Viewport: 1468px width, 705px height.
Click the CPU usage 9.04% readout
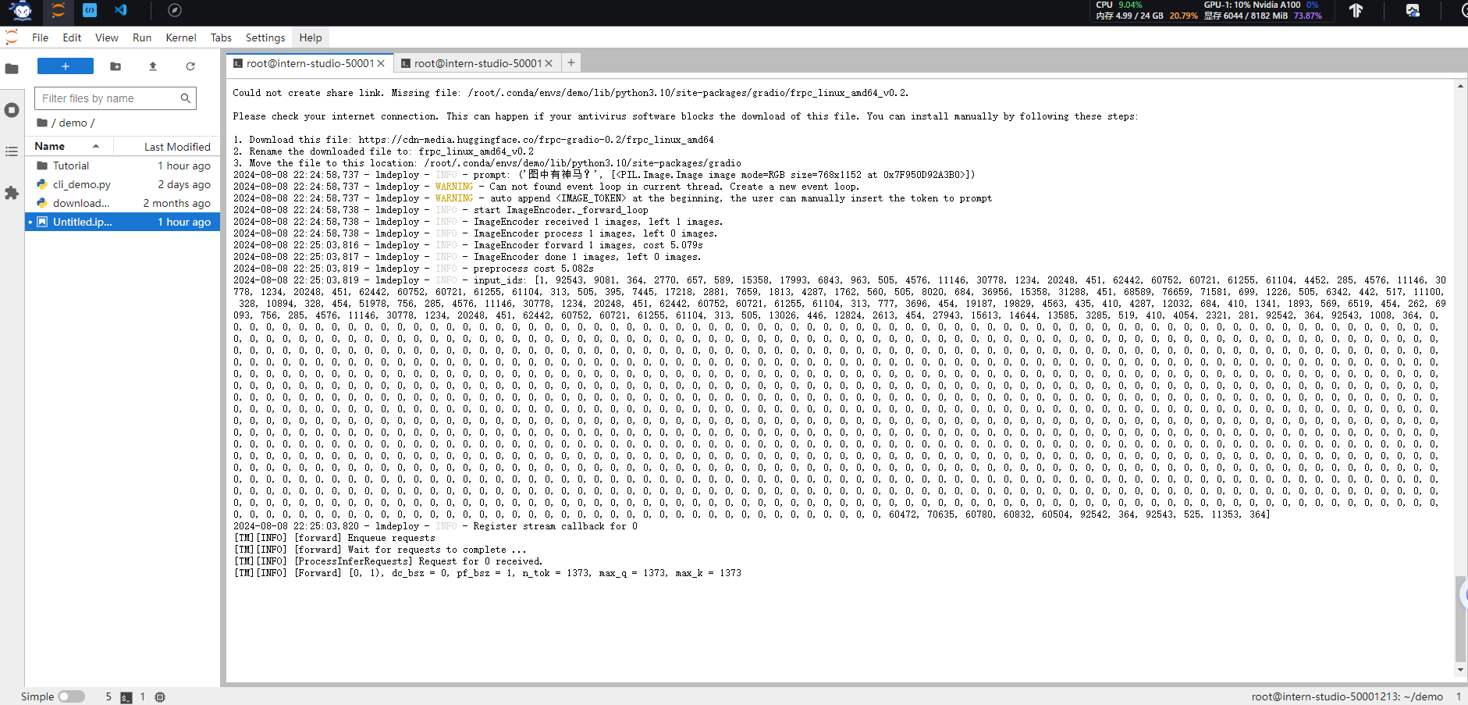click(x=1119, y=5)
